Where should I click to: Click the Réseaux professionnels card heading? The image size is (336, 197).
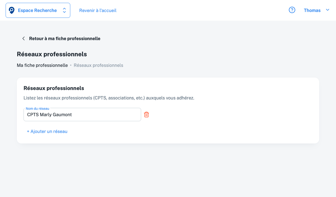54,88
